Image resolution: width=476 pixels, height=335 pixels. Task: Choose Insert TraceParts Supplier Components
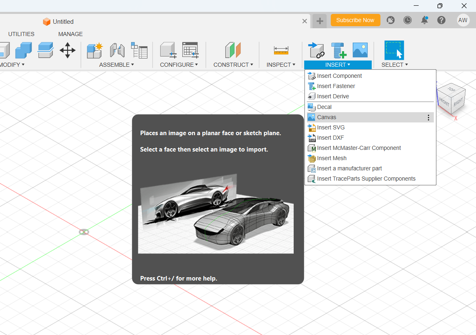(x=370, y=179)
